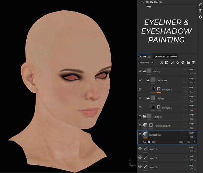The height and width of the screenshot is (173, 203).
Task: Open smart material icon in layers toolbar
Action: [x=183, y=63]
